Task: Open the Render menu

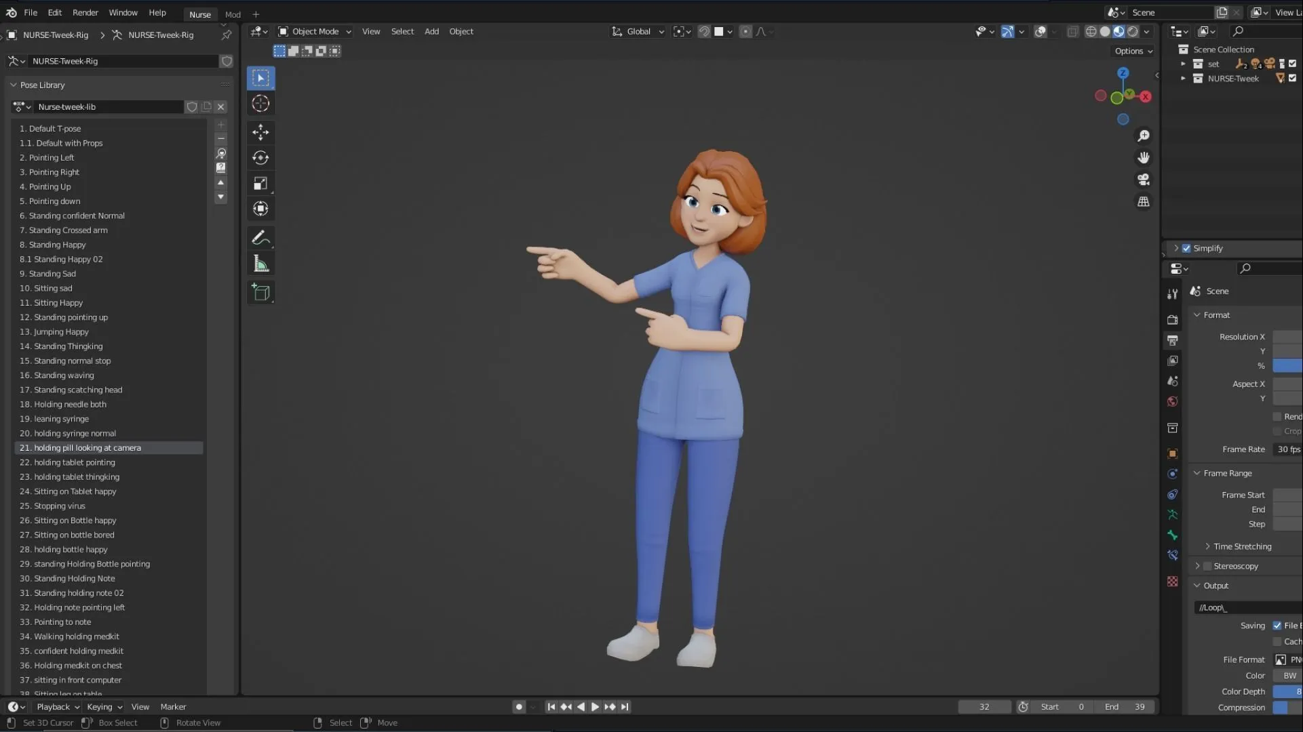Action: [85, 12]
